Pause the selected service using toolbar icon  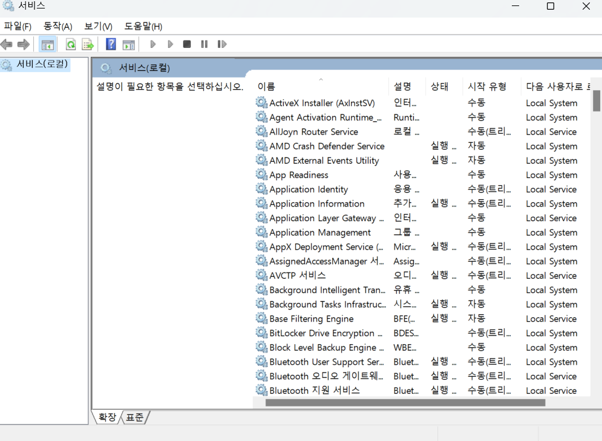pyautogui.click(x=204, y=44)
